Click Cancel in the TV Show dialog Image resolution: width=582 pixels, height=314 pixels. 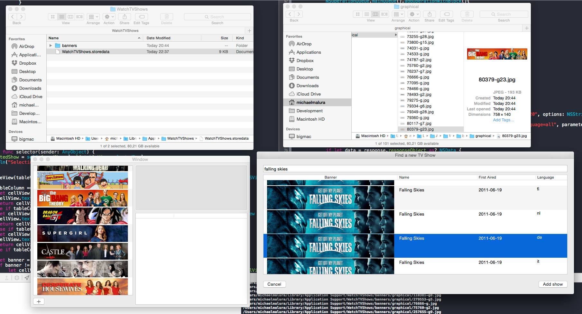click(x=274, y=284)
